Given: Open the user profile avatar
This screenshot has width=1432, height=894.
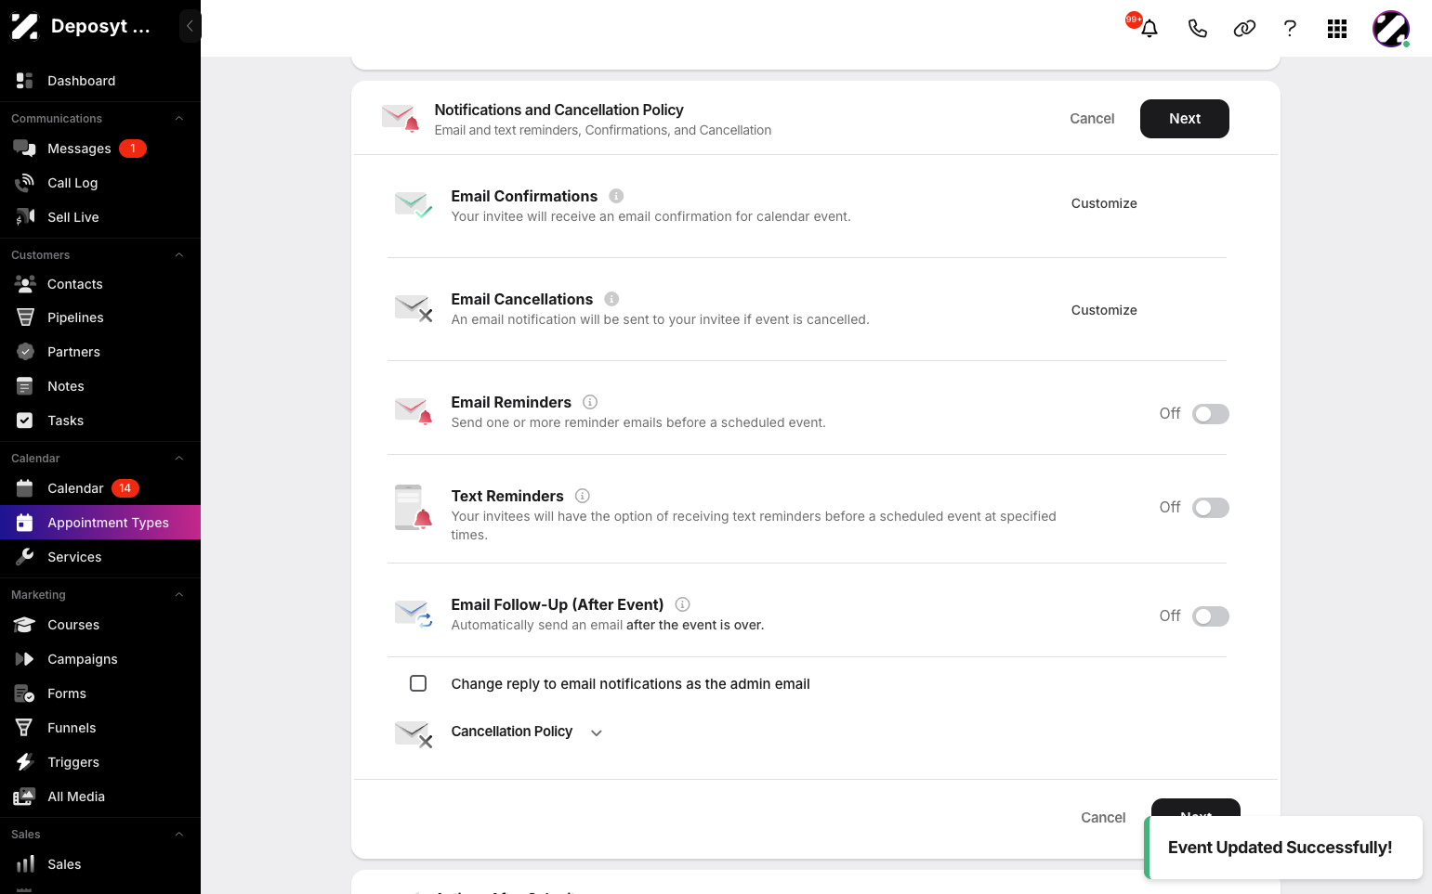Looking at the screenshot, I should (x=1391, y=29).
